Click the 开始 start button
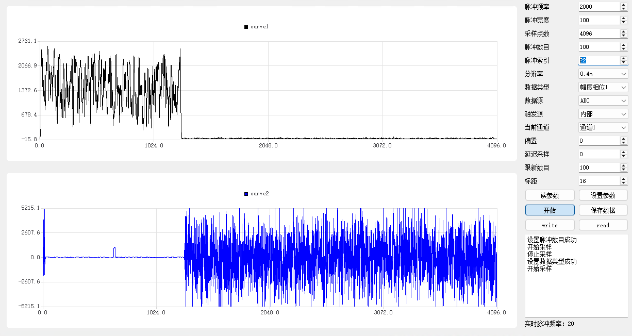The height and width of the screenshot is (336, 632). pos(550,210)
